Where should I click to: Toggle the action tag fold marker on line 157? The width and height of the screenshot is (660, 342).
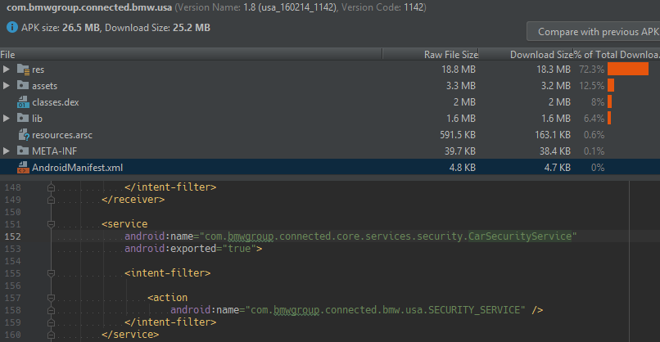[51, 298]
